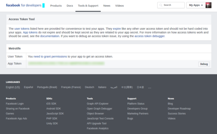Viewport: 217px width, 134px height.
Task: Open Facebook App Ads footer link
Action: pos(16,118)
